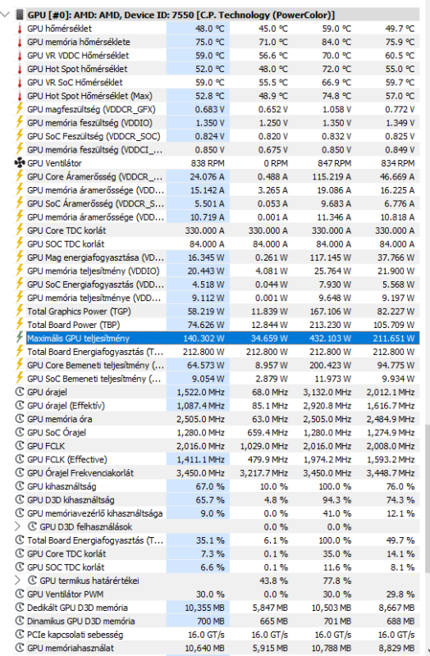The height and width of the screenshot is (656, 430).
Task: Select the GPU memória hőmérséklete row
Action: (217, 42)
